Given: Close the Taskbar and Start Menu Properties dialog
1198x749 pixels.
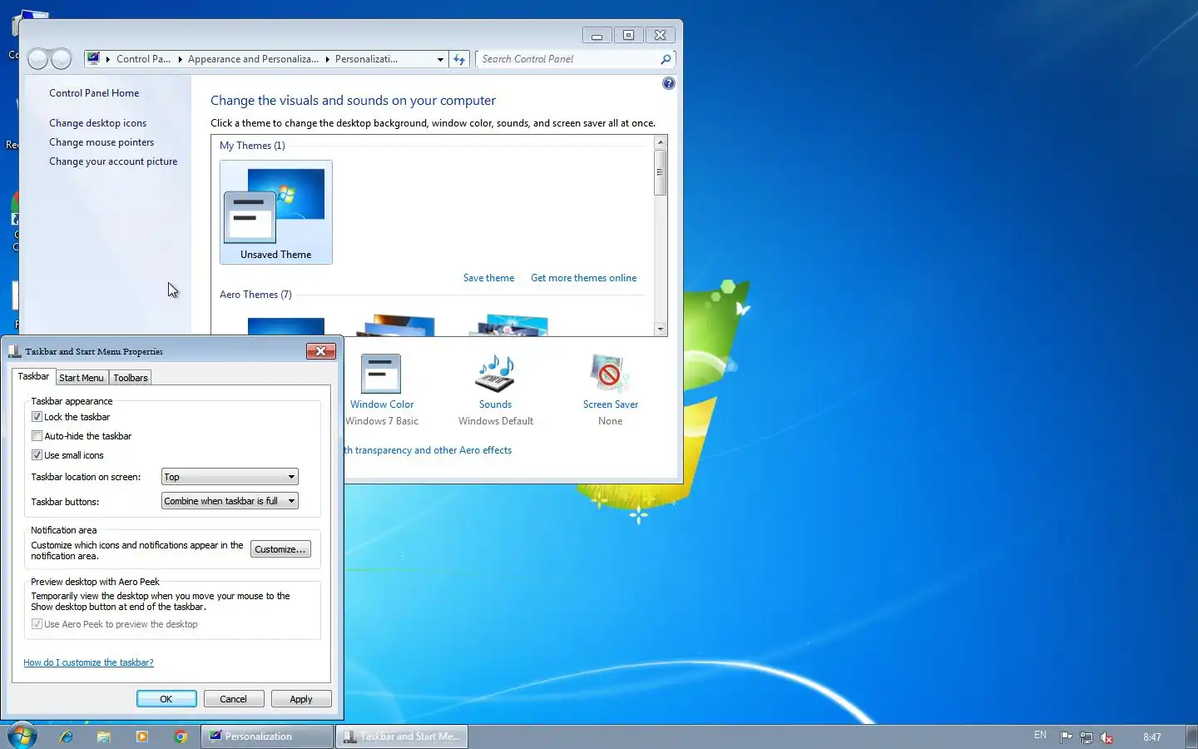Looking at the screenshot, I should [x=320, y=351].
